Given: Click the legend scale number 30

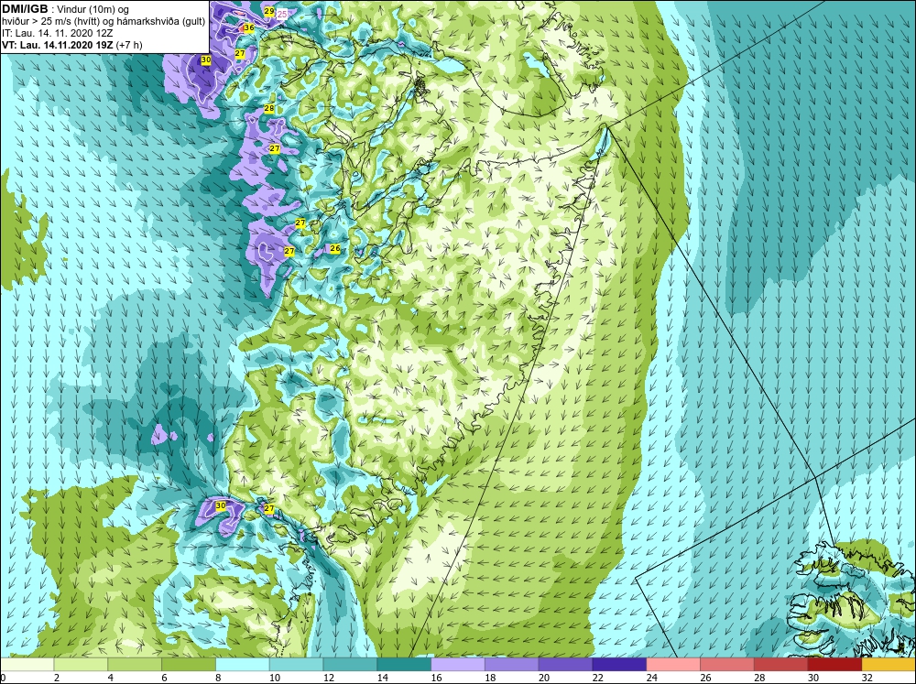Looking at the screenshot, I should [x=813, y=678].
